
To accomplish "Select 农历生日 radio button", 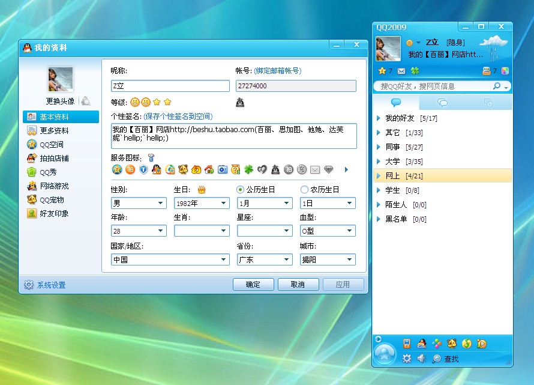I will click(x=304, y=189).
